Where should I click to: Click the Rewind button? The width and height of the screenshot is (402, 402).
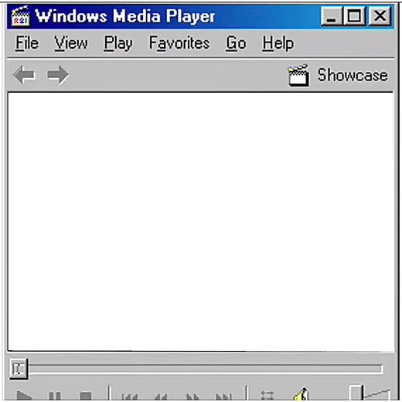[161, 397]
